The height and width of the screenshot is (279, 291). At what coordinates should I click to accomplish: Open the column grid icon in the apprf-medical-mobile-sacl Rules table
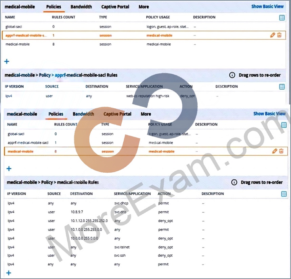282,87
